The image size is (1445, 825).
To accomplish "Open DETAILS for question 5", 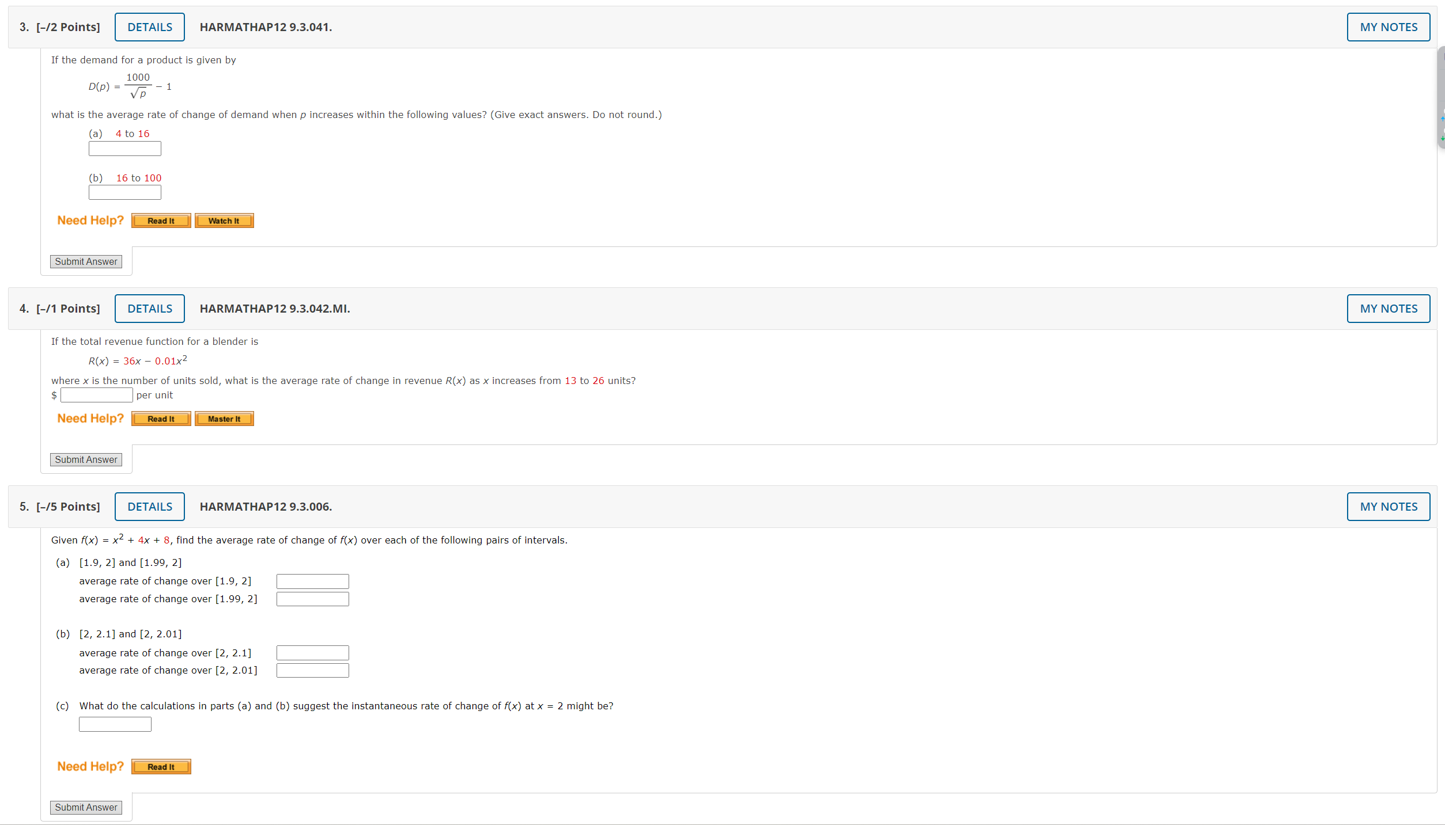I will click(150, 507).
